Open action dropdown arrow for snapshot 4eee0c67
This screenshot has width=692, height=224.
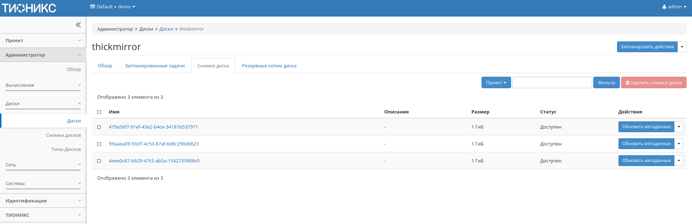[679, 161]
